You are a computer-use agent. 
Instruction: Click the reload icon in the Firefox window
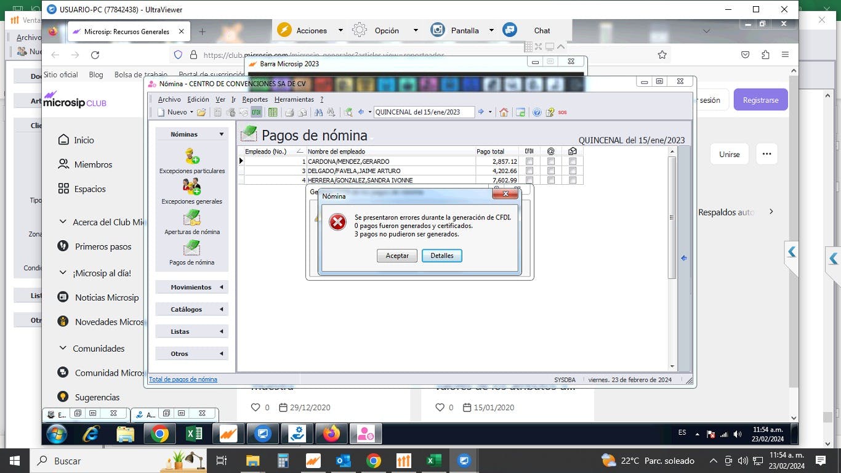coord(95,55)
